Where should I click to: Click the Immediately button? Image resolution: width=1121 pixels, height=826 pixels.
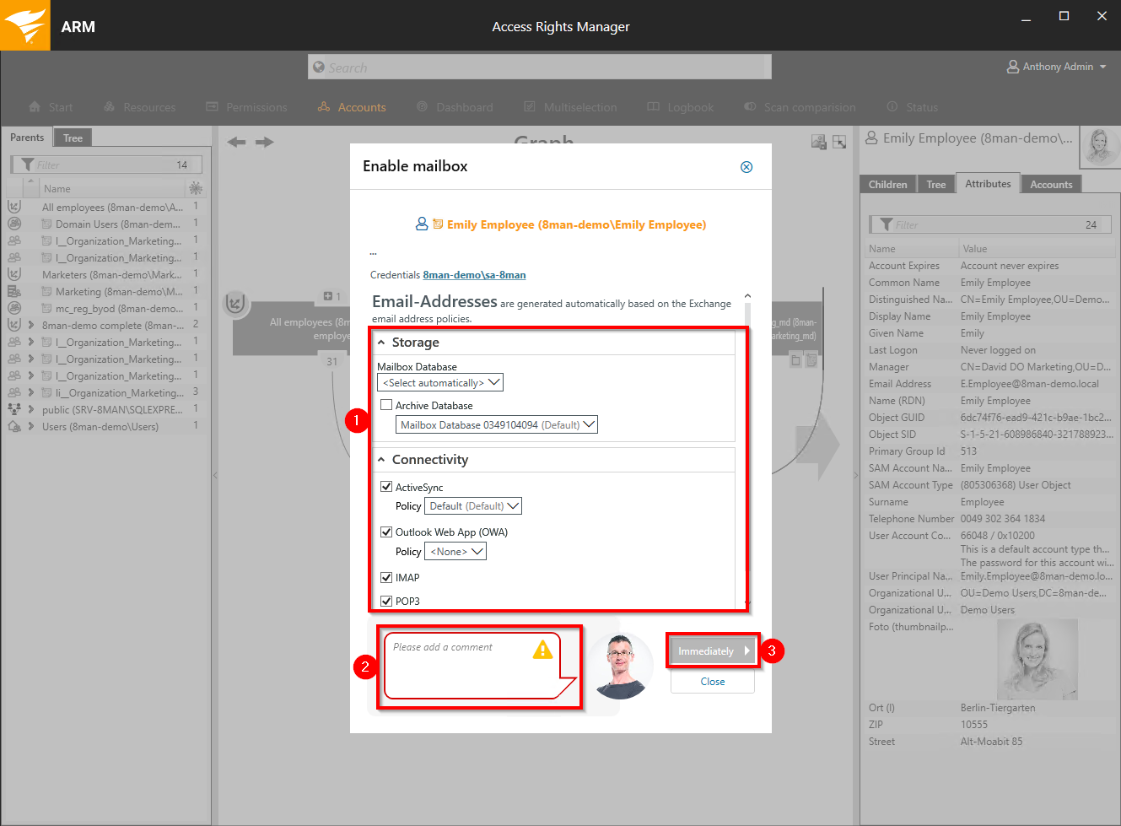706,651
